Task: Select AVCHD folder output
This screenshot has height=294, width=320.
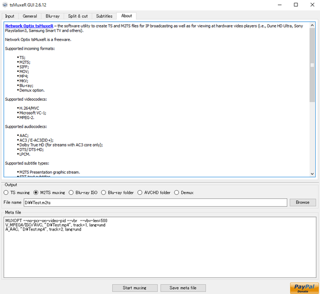Action: pyautogui.click(x=154, y=192)
